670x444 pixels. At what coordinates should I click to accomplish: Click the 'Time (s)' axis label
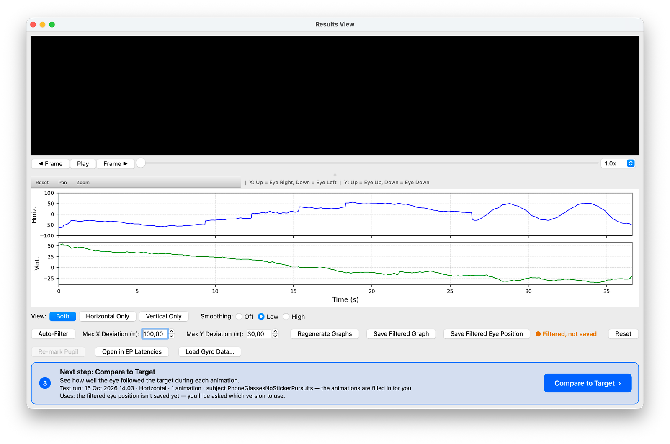345,299
